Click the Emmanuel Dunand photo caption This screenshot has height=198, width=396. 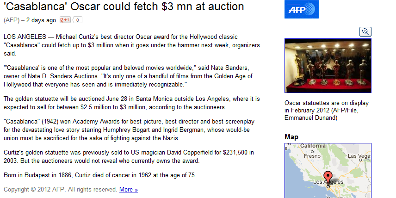[x=327, y=111]
